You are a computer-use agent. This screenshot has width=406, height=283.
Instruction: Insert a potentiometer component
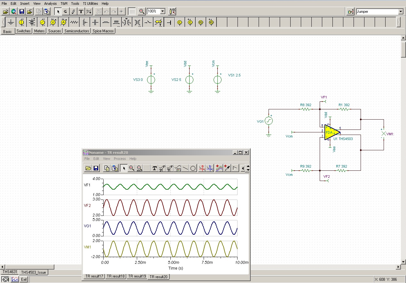tap(85, 22)
